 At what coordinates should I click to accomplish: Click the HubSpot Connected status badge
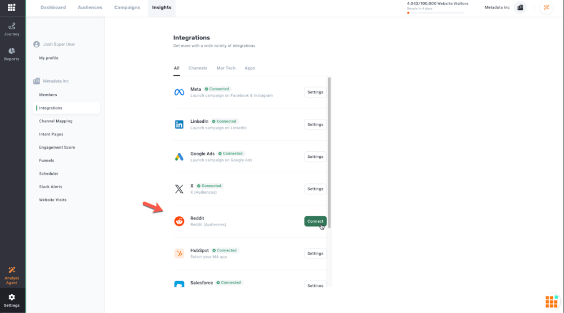pyautogui.click(x=225, y=250)
